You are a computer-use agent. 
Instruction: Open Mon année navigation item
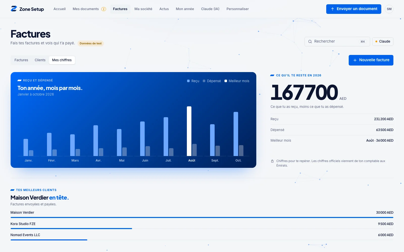click(x=185, y=9)
